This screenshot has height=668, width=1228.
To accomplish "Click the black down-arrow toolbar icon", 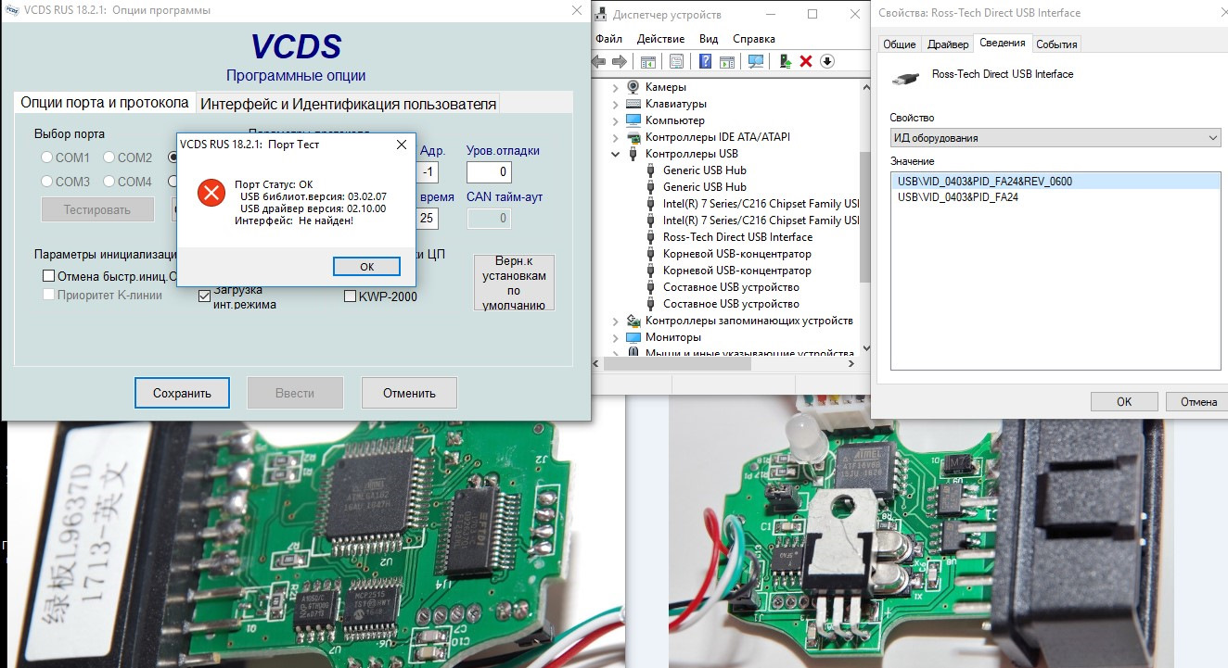I will click(827, 61).
